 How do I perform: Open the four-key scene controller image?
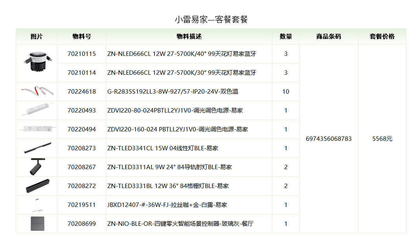coord(37,223)
